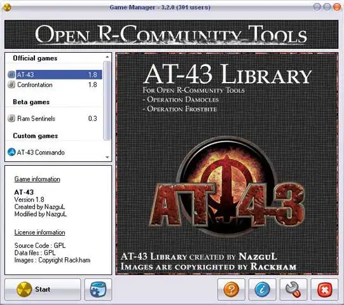This screenshot has width=344, height=305.
Task: Click the License information heading
Action: [x=39, y=232]
